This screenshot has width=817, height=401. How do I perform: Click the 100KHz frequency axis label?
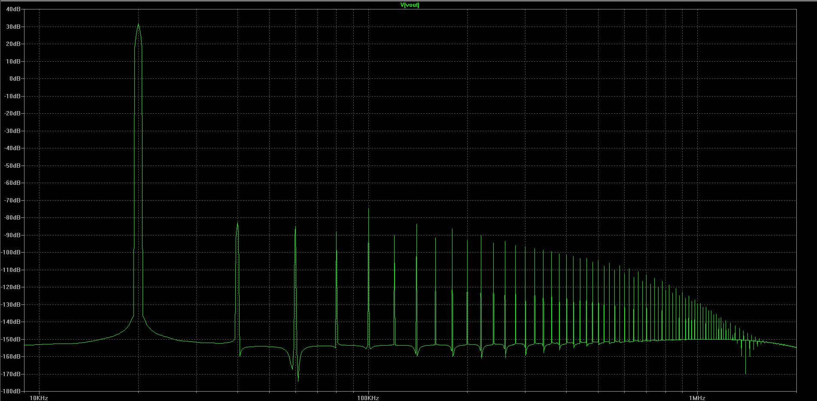pos(368,398)
